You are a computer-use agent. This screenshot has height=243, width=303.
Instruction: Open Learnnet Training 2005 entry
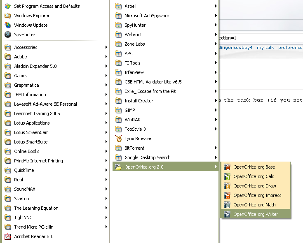pos(56,113)
